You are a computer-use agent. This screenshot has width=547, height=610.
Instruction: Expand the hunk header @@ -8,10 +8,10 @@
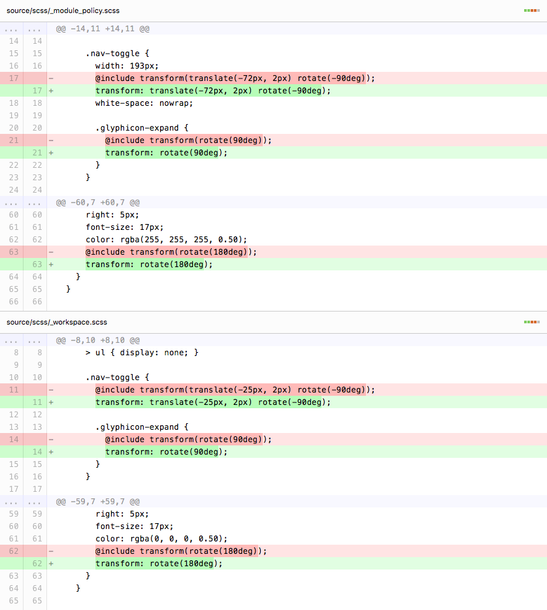98,340
